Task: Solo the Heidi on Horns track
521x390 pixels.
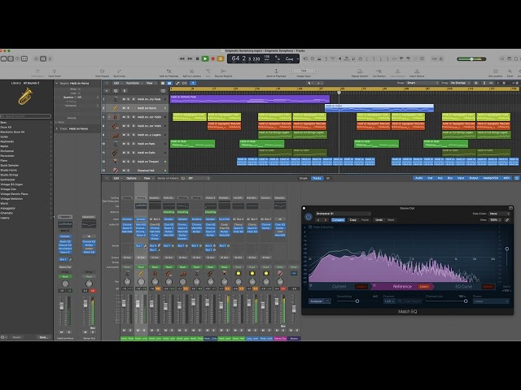Action: tap(129, 108)
